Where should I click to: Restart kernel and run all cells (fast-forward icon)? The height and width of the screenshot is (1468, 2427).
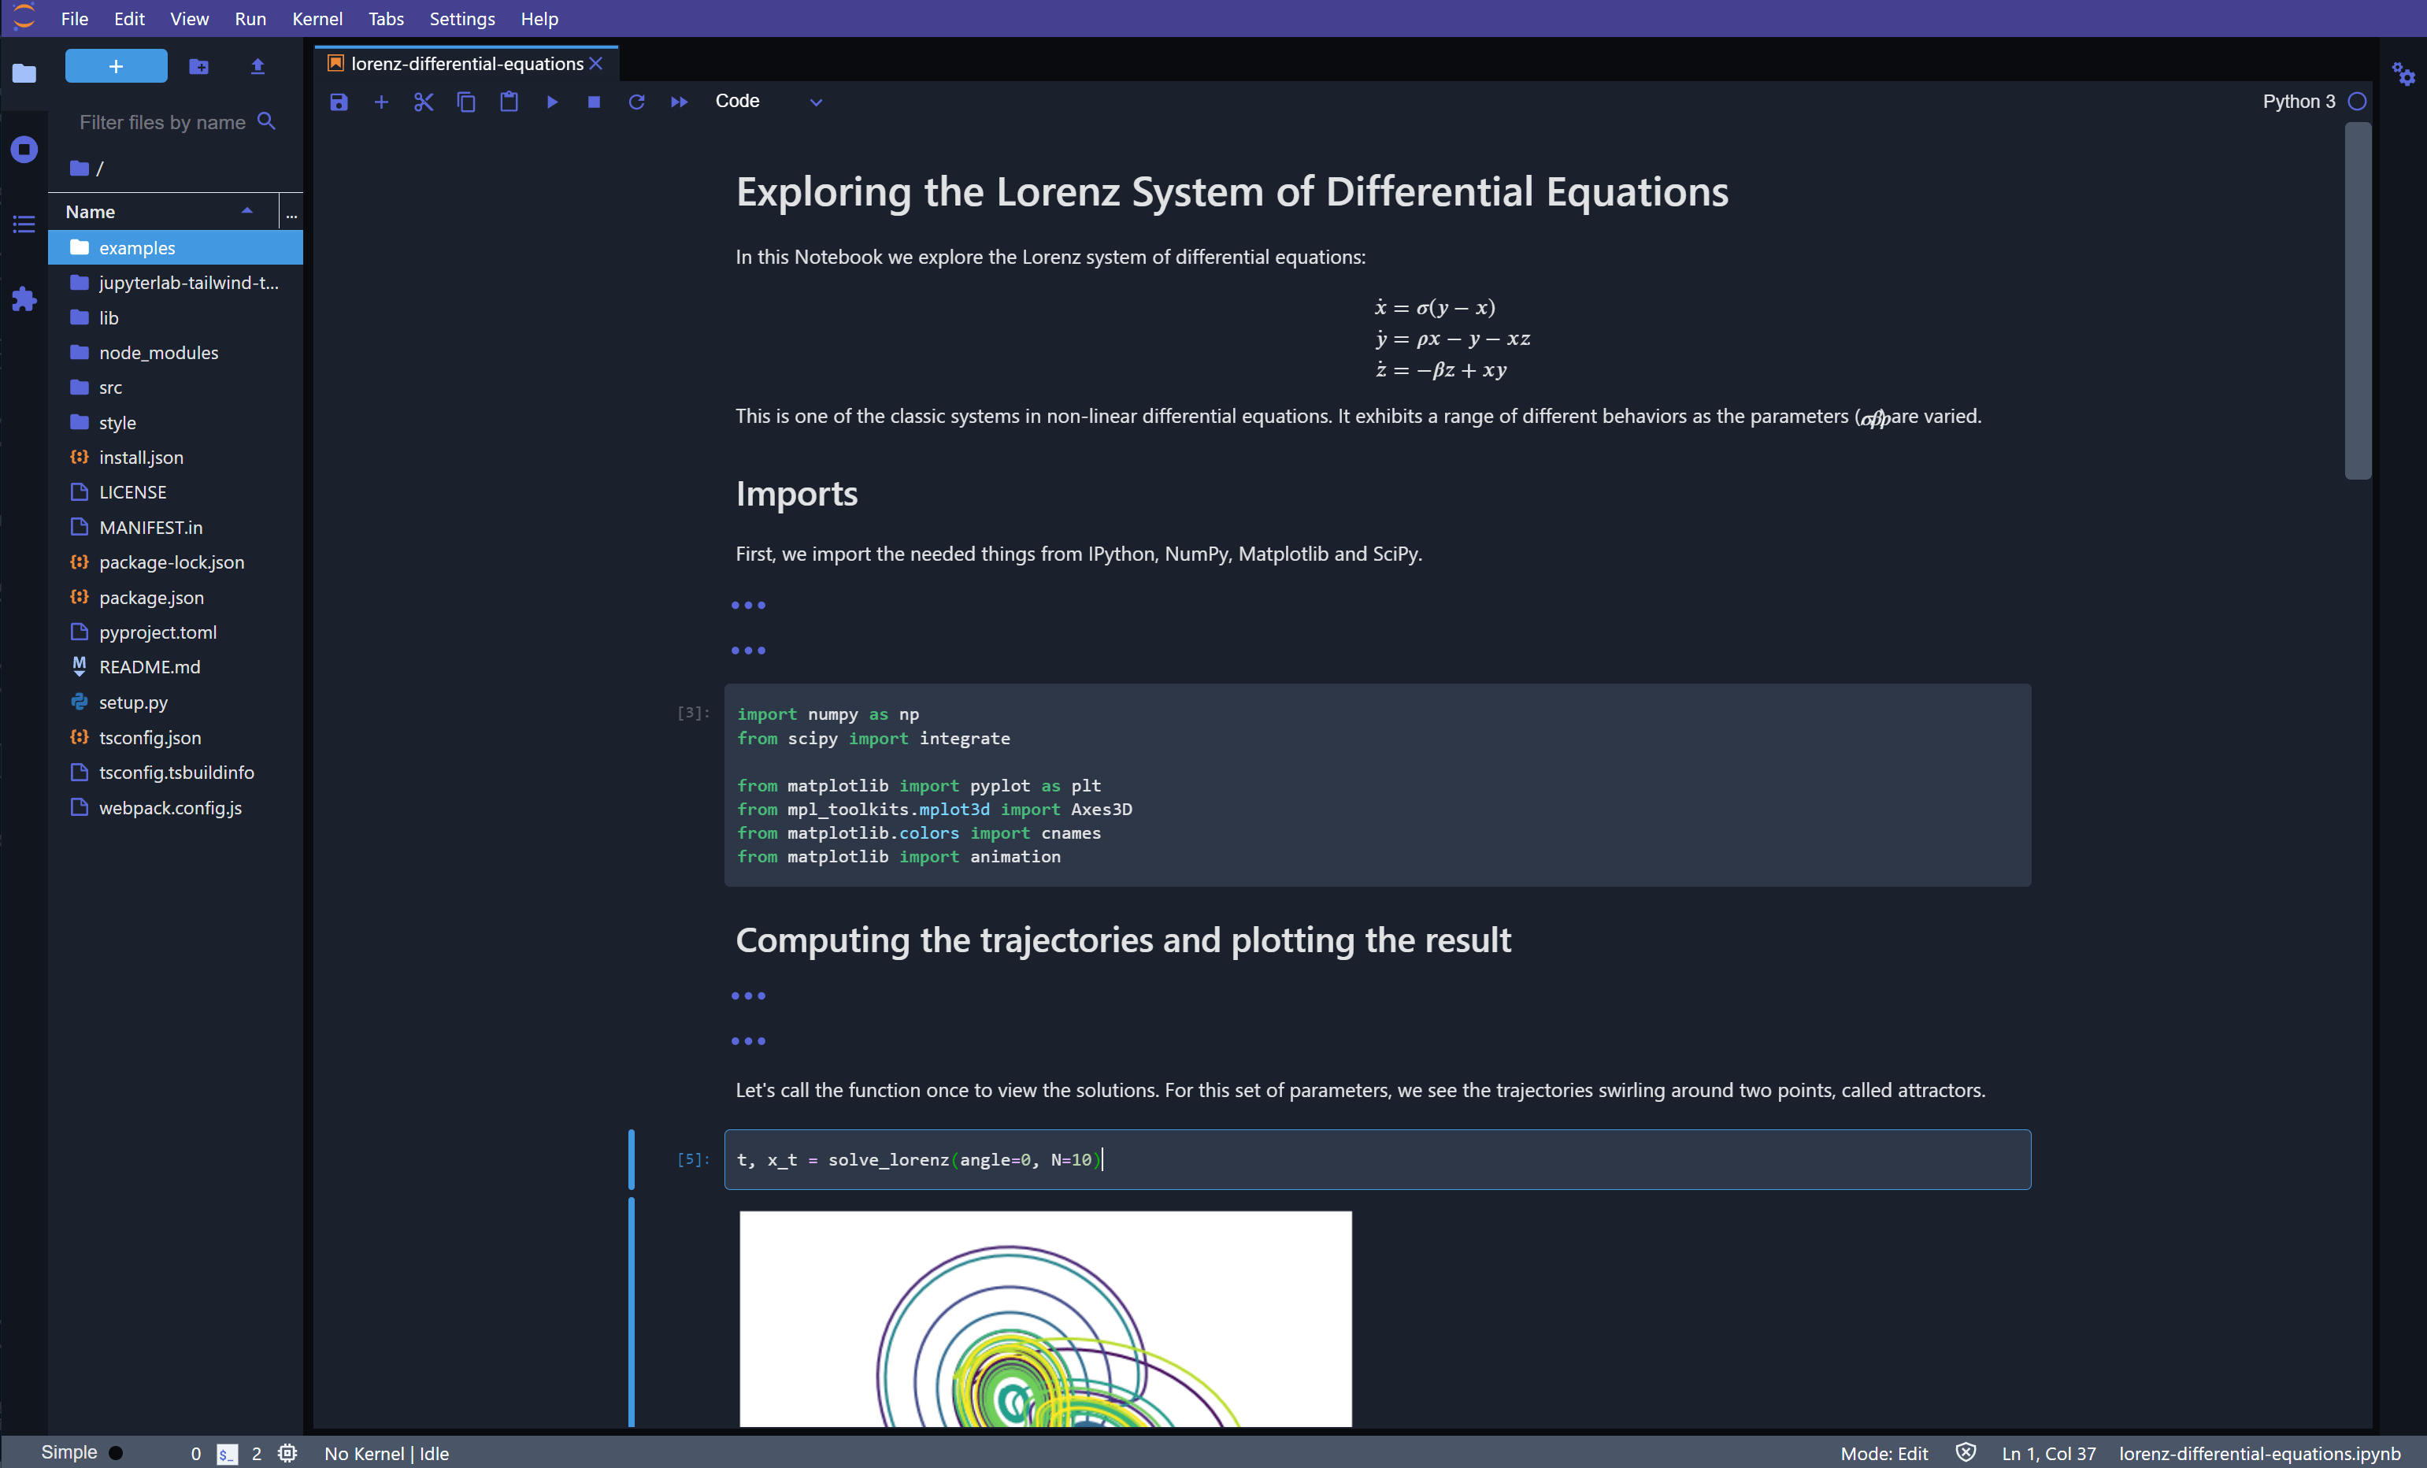[x=679, y=102]
